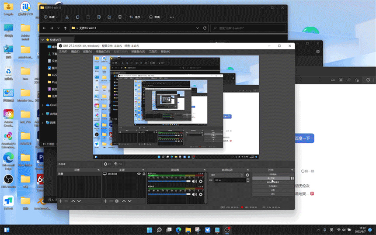Click the cut icon in File Explorer toolbar
376x235 pixels.
67,17
